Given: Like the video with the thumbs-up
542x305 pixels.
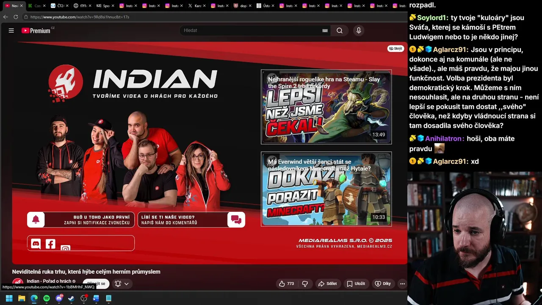Looking at the screenshot, I should pos(286,284).
